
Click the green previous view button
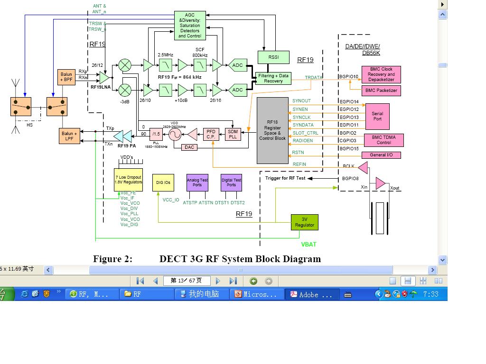click(253, 281)
